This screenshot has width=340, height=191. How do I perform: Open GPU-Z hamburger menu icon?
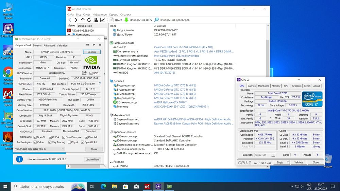100,45
